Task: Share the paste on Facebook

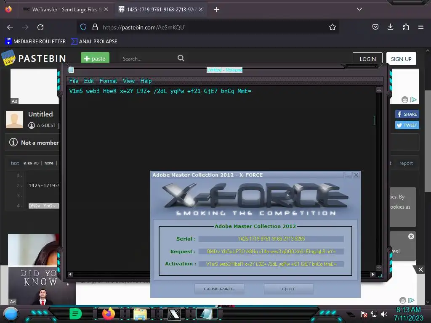Action: [407, 114]
